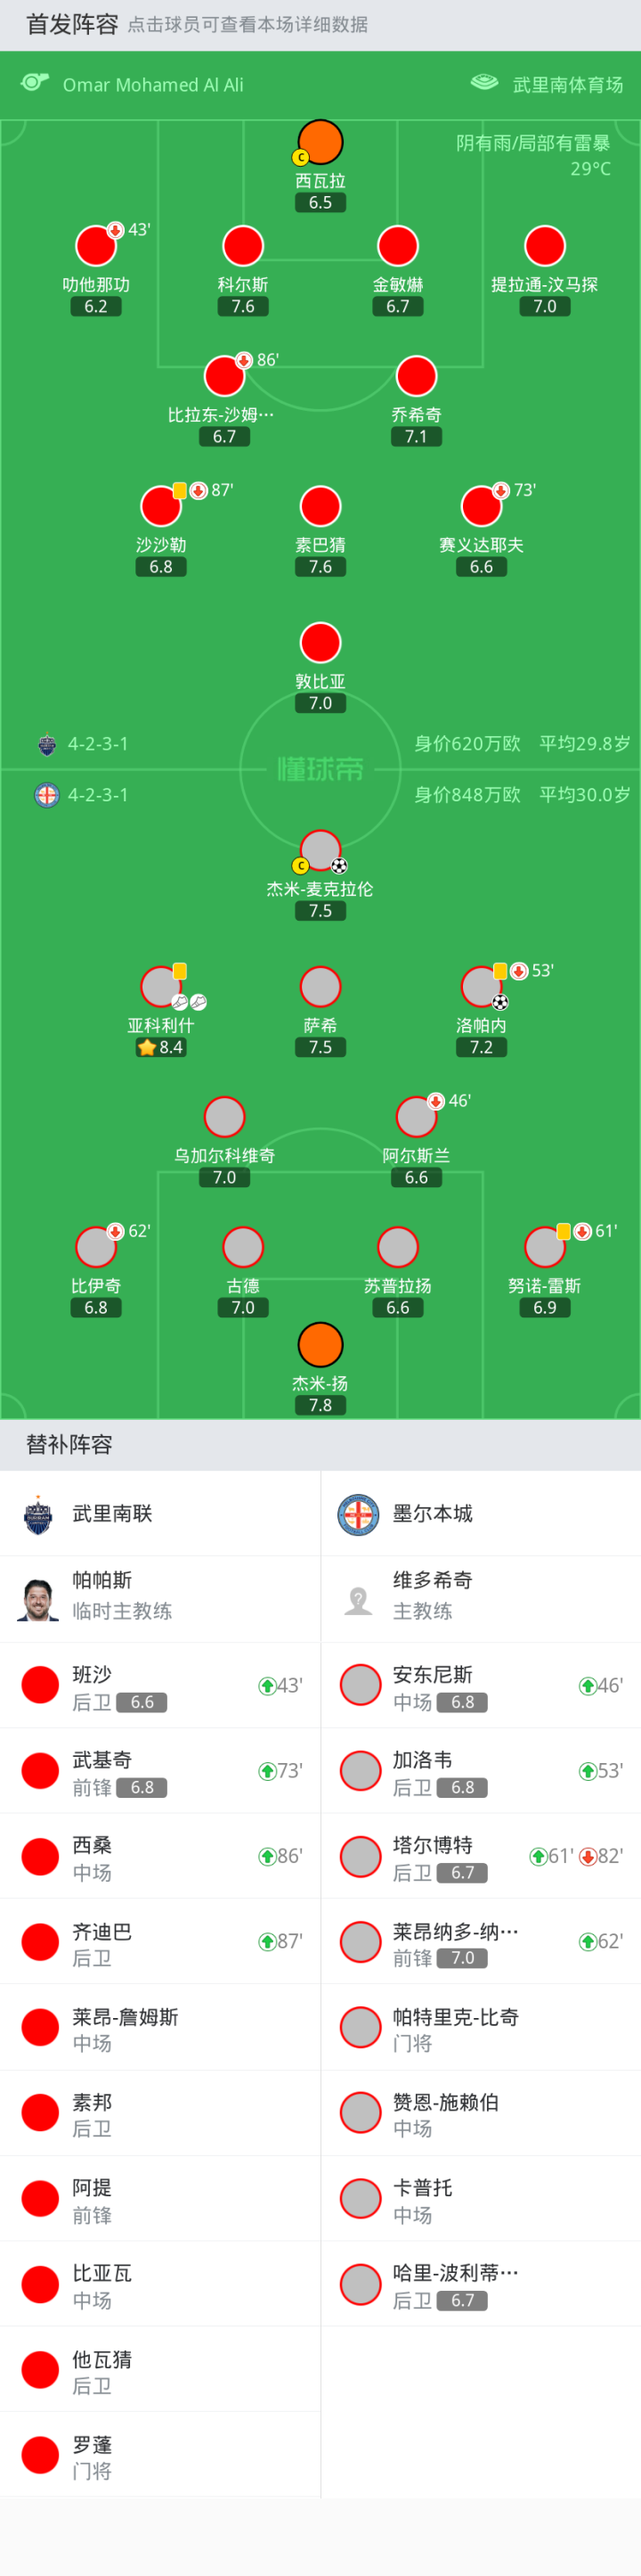Click 杰米-麦克拉伦's captain player avatar

tap(320, 851)
